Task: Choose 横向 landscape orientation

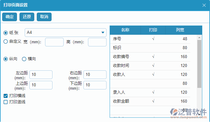Action: point(24,59)
